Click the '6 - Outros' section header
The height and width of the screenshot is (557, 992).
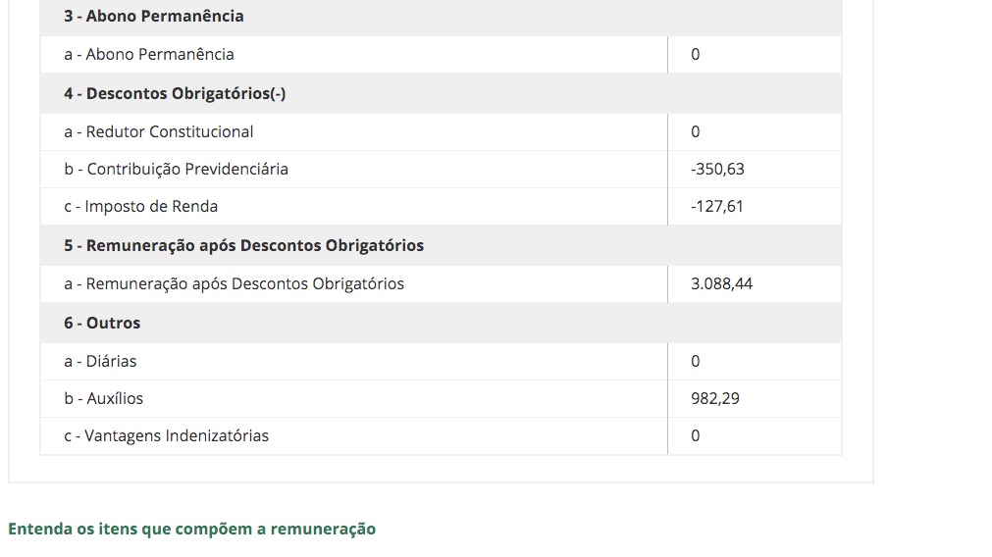tap(102, 323)
